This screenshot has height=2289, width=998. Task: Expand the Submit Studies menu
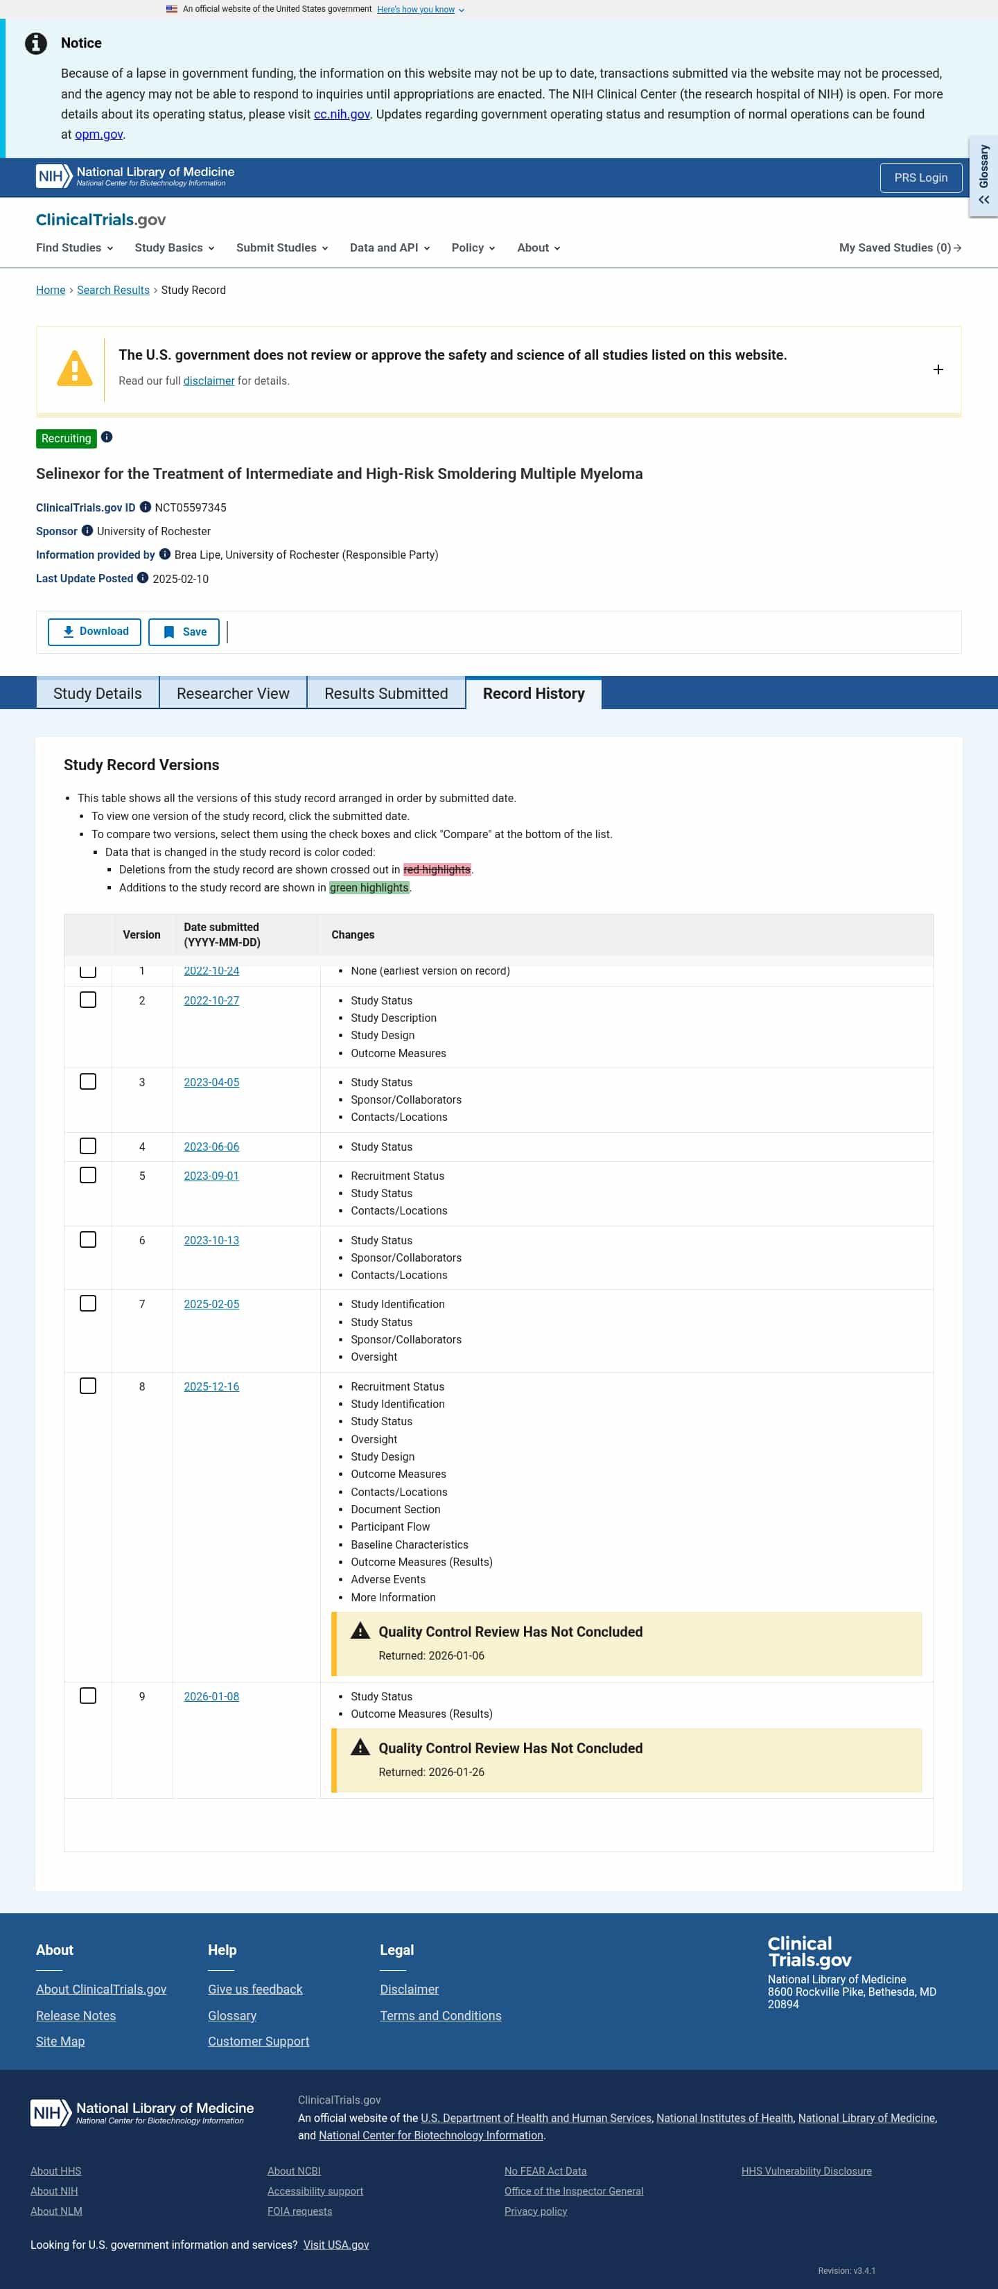[281, 248]
